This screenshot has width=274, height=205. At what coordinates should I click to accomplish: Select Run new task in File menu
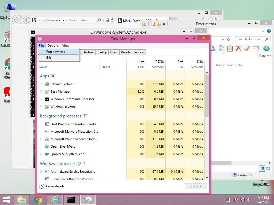(58, 52)
